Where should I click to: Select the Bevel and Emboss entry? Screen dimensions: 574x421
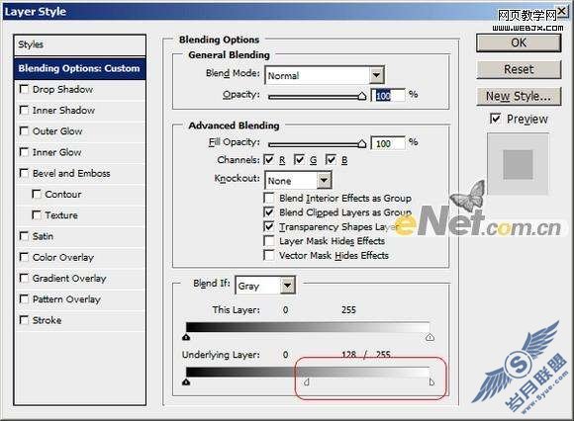tap(71, 173)
